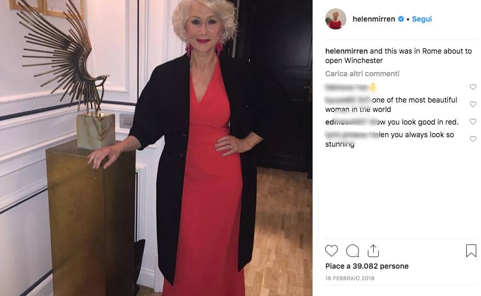Image resolution: width=481 pixels, height=296 pixels.
Task: Open the post date 16 FEBBRAIO 2018
Action: coord(350,278)
